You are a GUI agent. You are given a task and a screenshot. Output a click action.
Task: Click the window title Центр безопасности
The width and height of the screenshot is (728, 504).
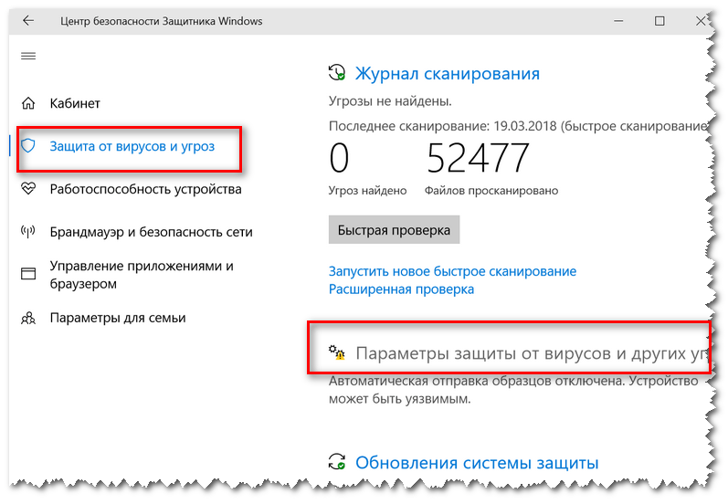click(x=162, y=21)
